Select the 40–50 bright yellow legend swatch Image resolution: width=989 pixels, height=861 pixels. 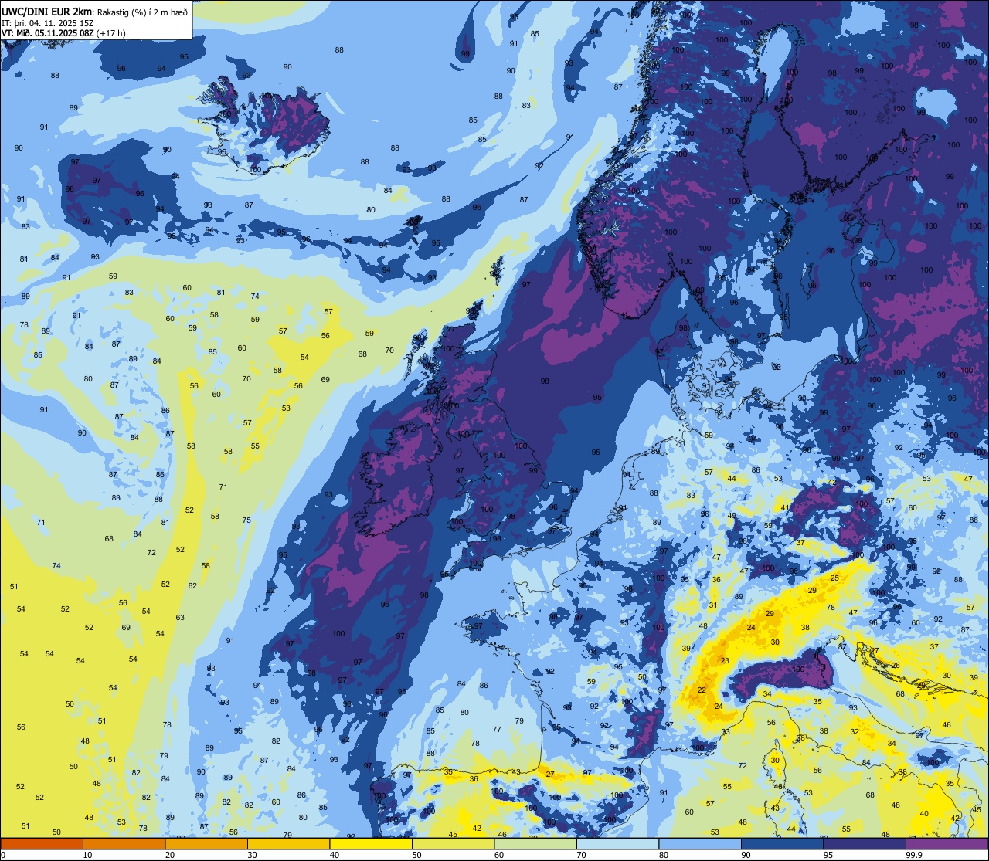pos(371,843)
